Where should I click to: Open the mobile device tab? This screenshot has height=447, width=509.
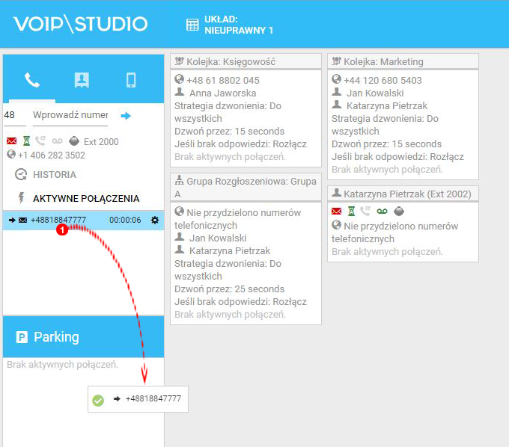click(x=131, y=80)
